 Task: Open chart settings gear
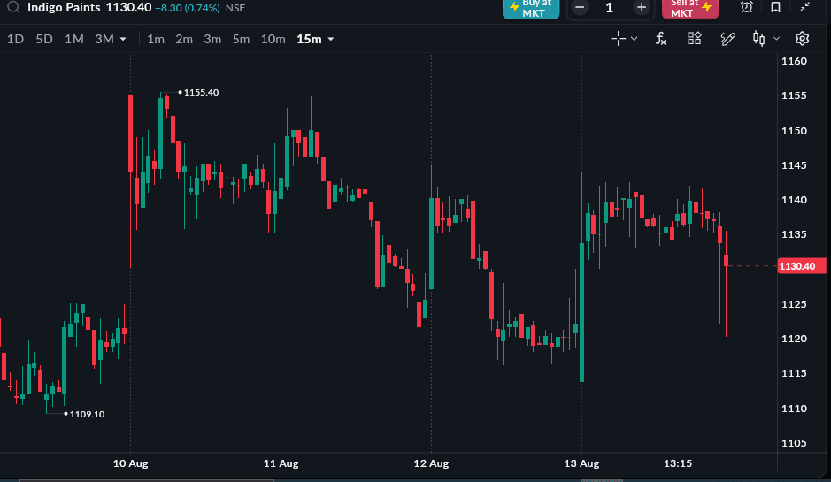[802, 39]
